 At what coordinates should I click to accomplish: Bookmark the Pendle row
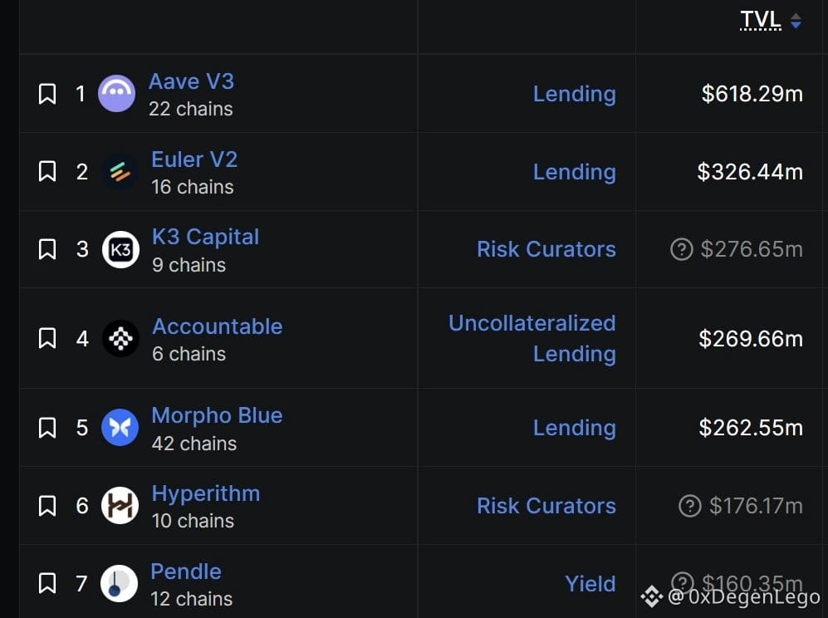47,584
